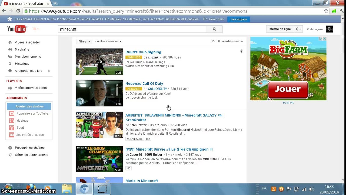The image size is (346, 195).
Task: Open [PS3] Minecraft Survie #1 title
Action: (169, 149)
